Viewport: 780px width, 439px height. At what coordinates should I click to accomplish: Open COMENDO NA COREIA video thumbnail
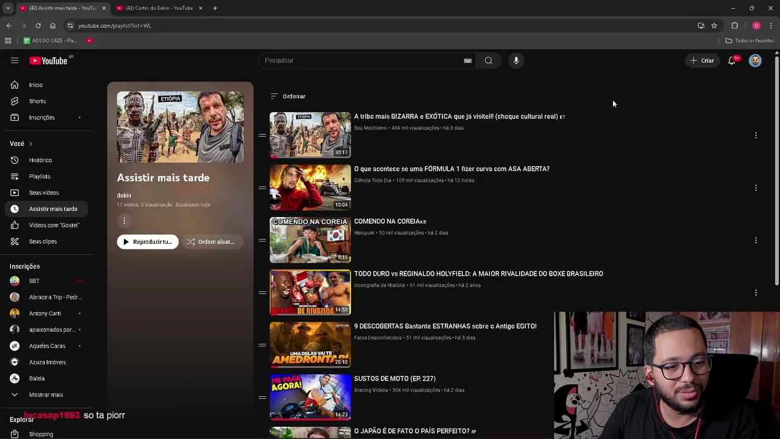pos(310,240)
